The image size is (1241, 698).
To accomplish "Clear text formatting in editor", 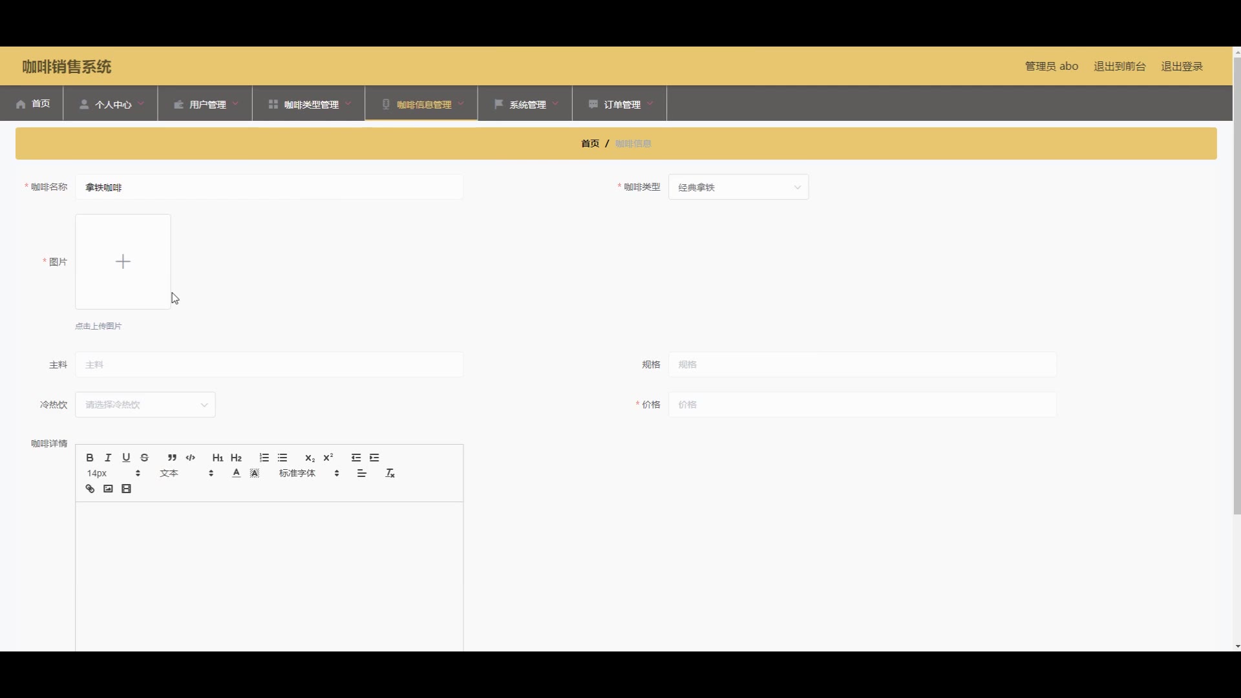I will (390, 474).
